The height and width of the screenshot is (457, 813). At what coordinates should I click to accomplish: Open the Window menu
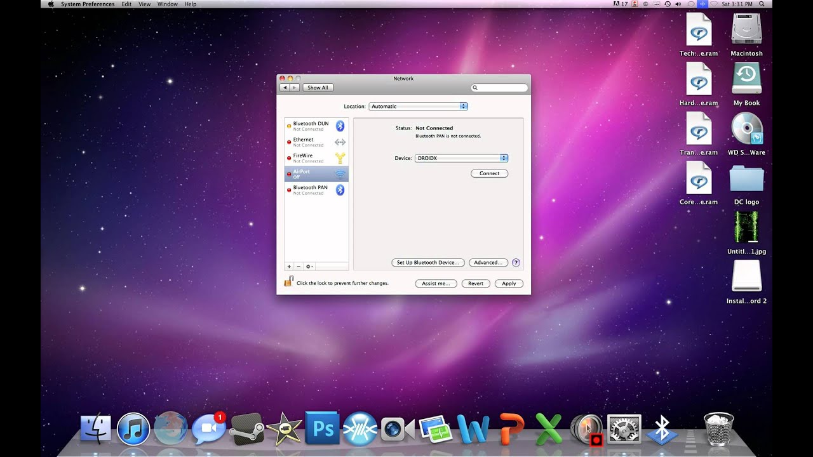coord(168,4)
